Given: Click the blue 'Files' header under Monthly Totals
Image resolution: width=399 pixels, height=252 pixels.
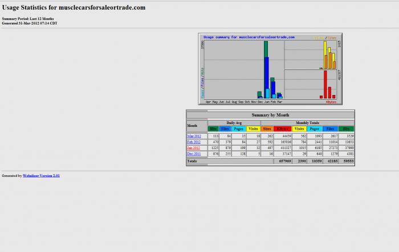Looking at the screenshot, I should tap(330, 129).
